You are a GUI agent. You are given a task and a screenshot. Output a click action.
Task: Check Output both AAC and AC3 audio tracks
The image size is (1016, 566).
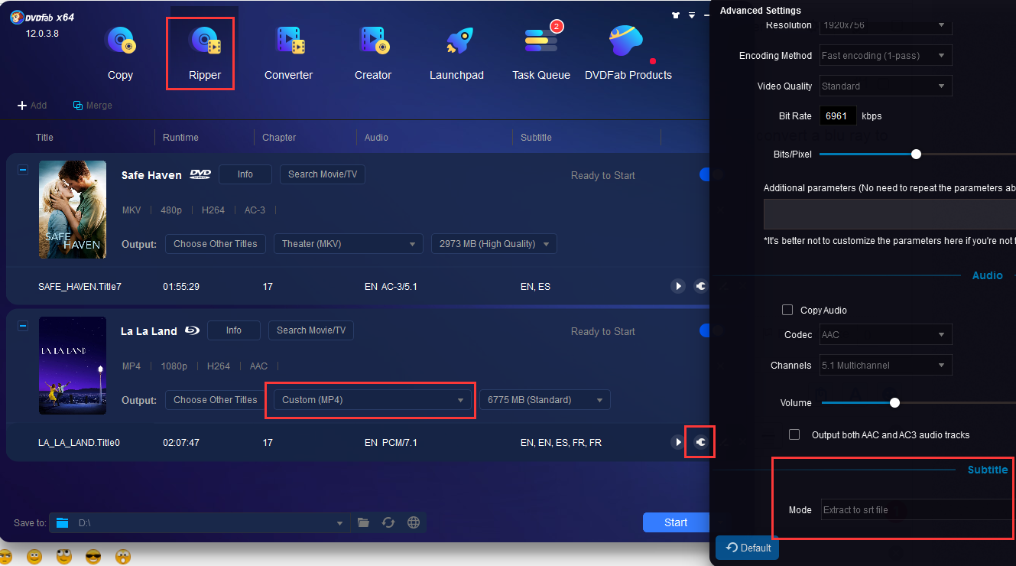point(794,434)
